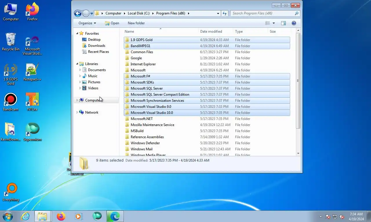Viewport: 371px width, 222px height.
Task: Toggle the preview pane button
Action: coord(283,23)
